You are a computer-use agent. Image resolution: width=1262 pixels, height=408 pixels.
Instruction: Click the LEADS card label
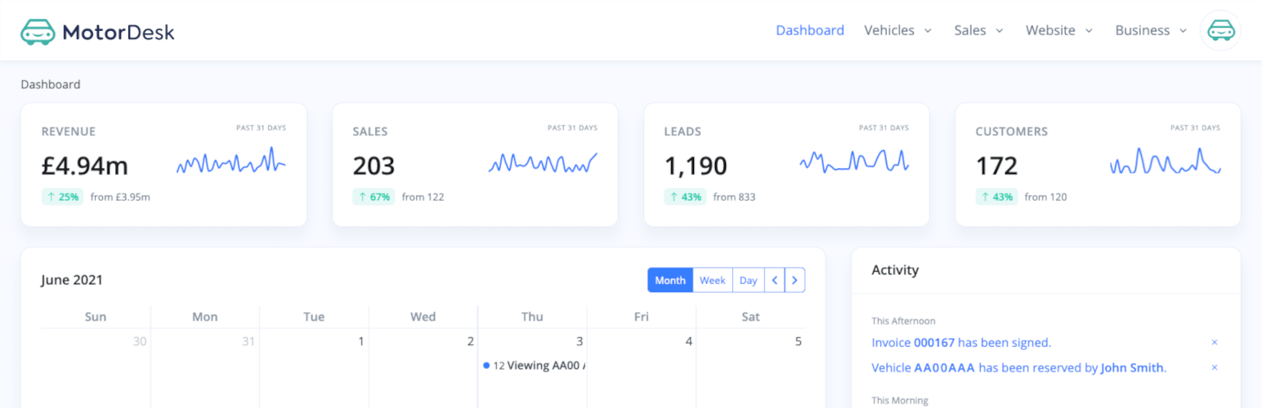682,131
